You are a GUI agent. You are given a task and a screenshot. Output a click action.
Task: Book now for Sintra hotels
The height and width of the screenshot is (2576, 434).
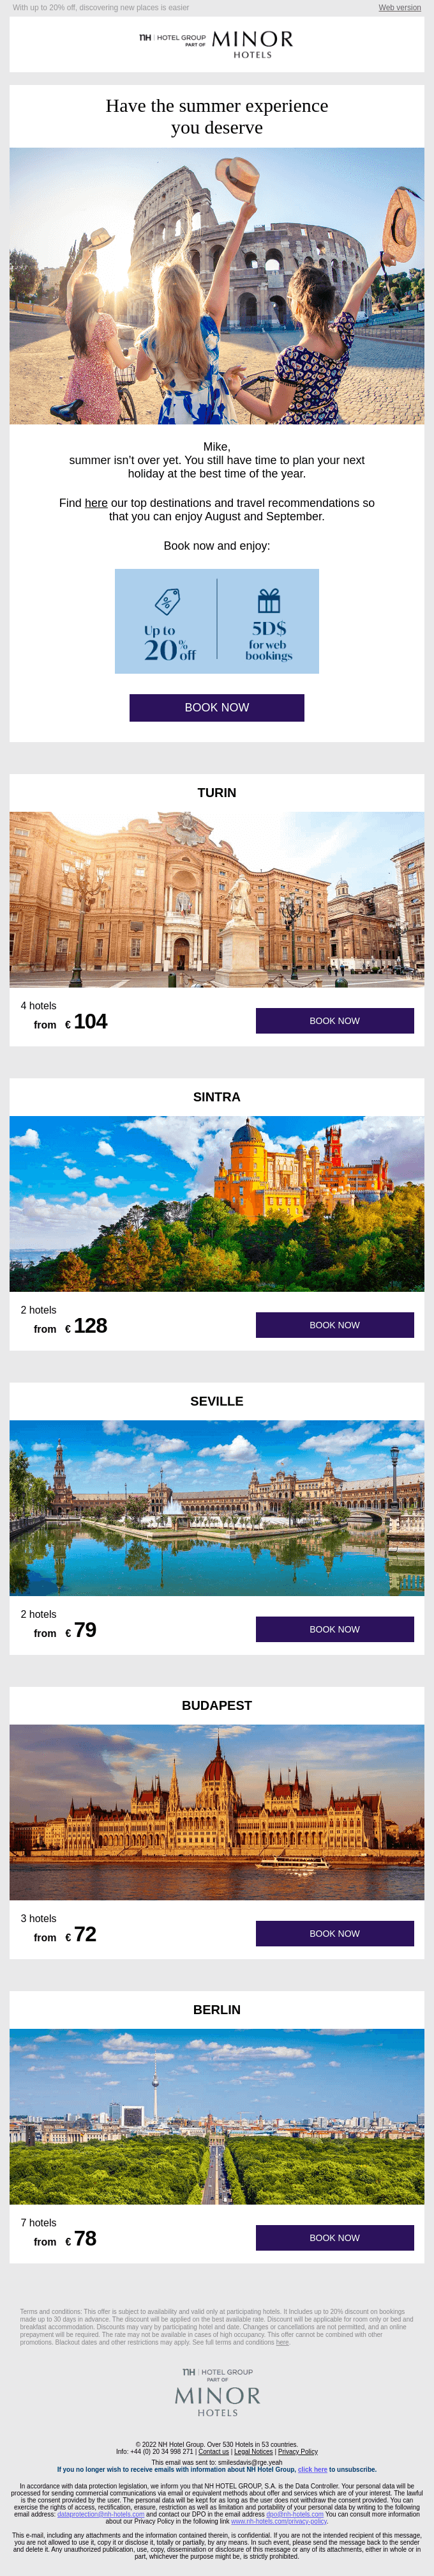coord(334,1325)
